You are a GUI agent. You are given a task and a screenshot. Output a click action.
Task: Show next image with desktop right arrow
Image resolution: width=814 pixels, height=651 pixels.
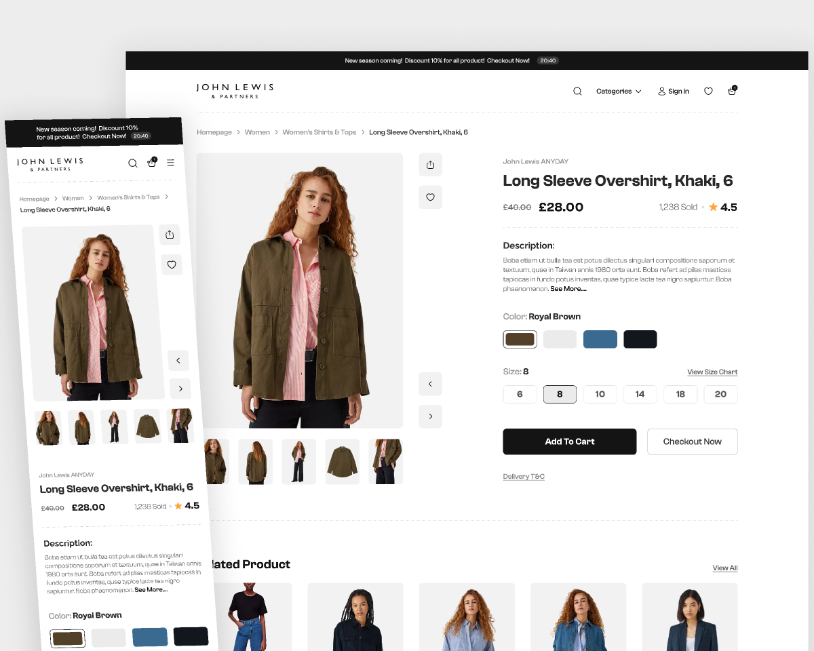(430, 416)
